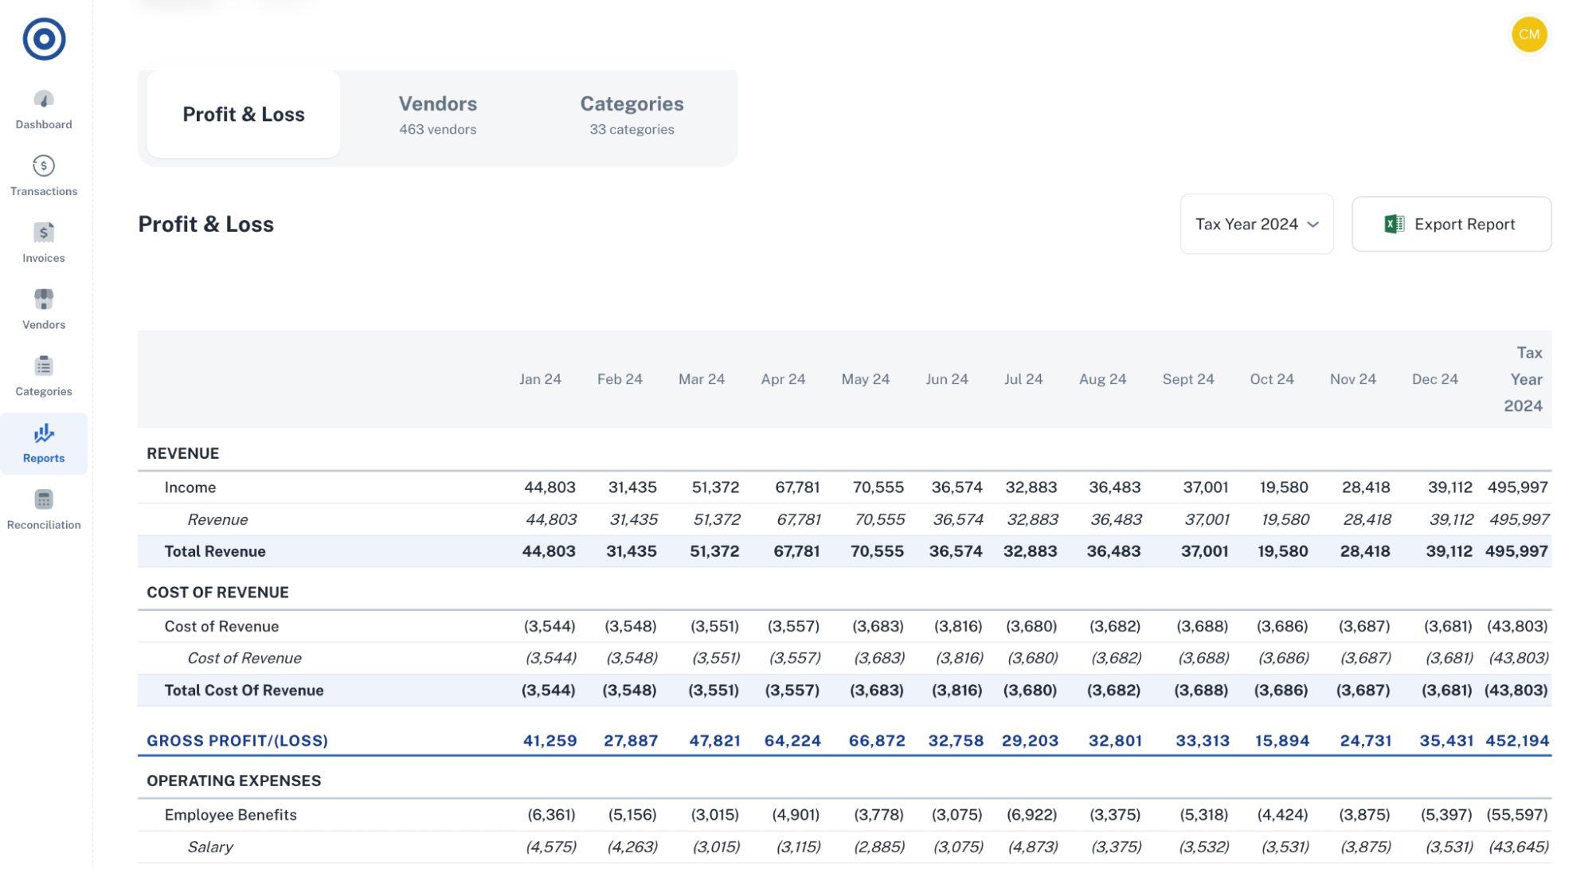
Task: Open the Categories sidebar page
Action: click(44, 376)
